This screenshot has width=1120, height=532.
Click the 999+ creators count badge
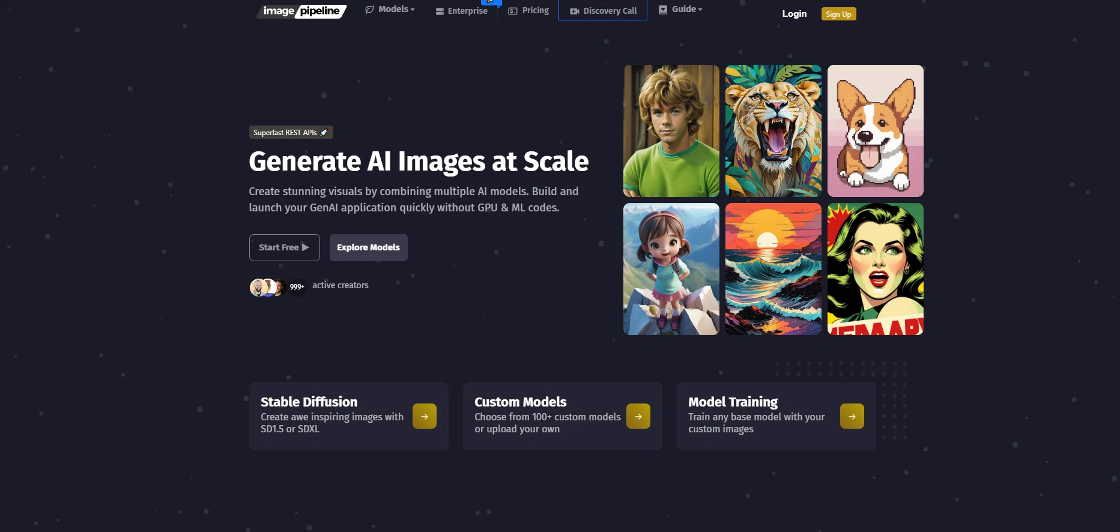click(297, 287)
